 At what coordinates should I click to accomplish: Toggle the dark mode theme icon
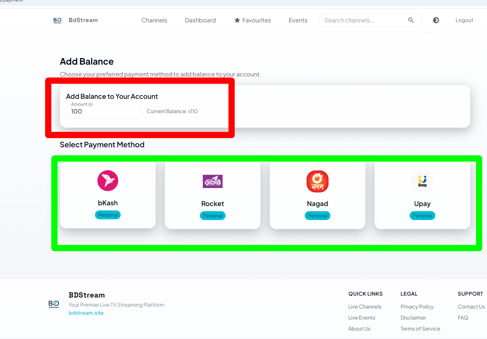click(436, 20)
